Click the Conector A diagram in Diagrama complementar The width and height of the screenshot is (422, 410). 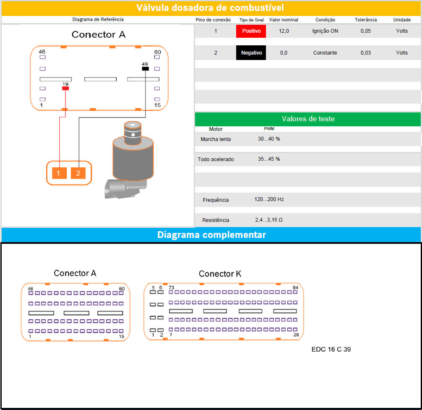[x=76, y=311]
